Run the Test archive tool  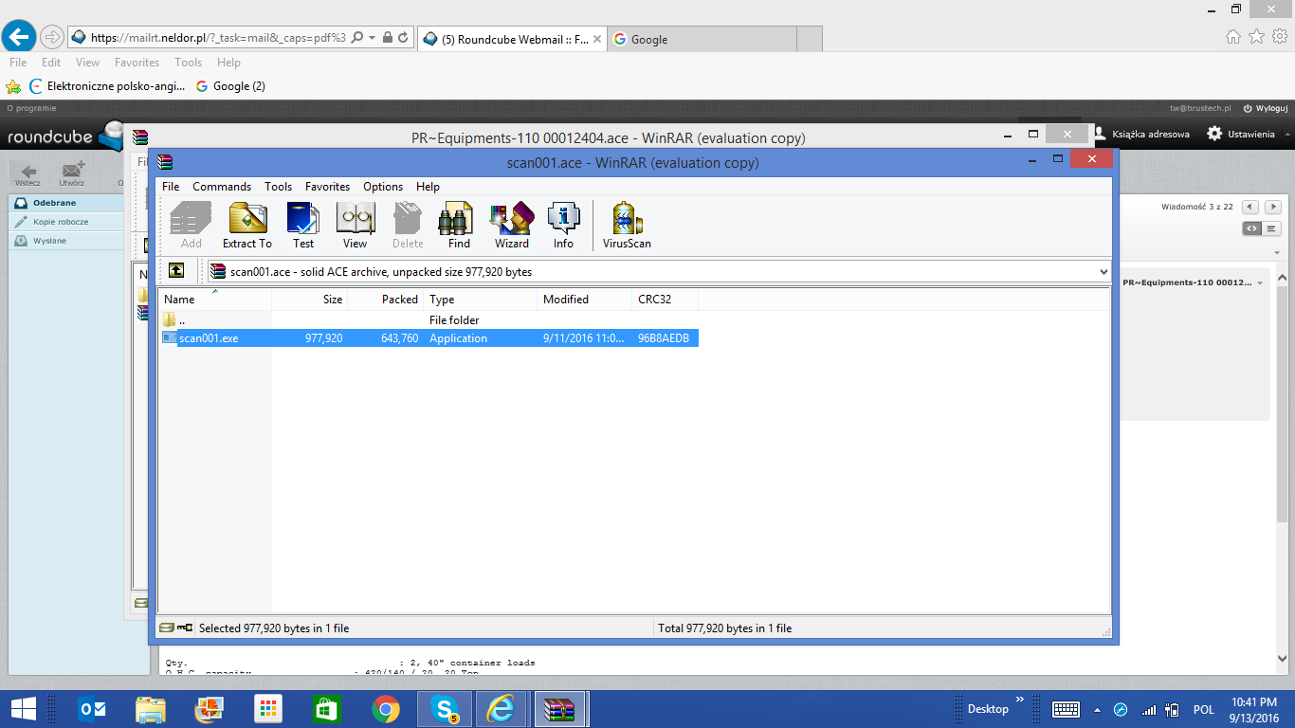303,226
